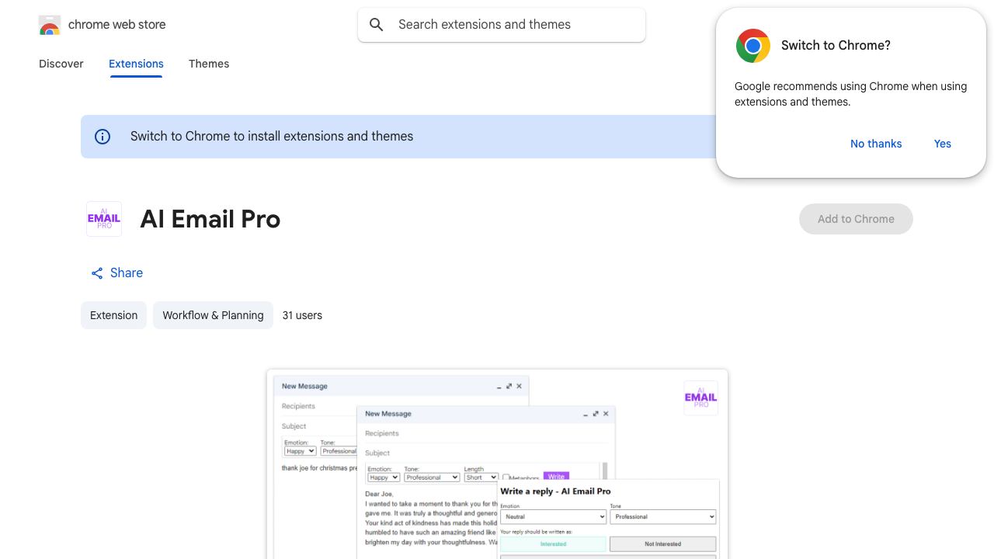Click the Extension category chip

click(113, 315)
